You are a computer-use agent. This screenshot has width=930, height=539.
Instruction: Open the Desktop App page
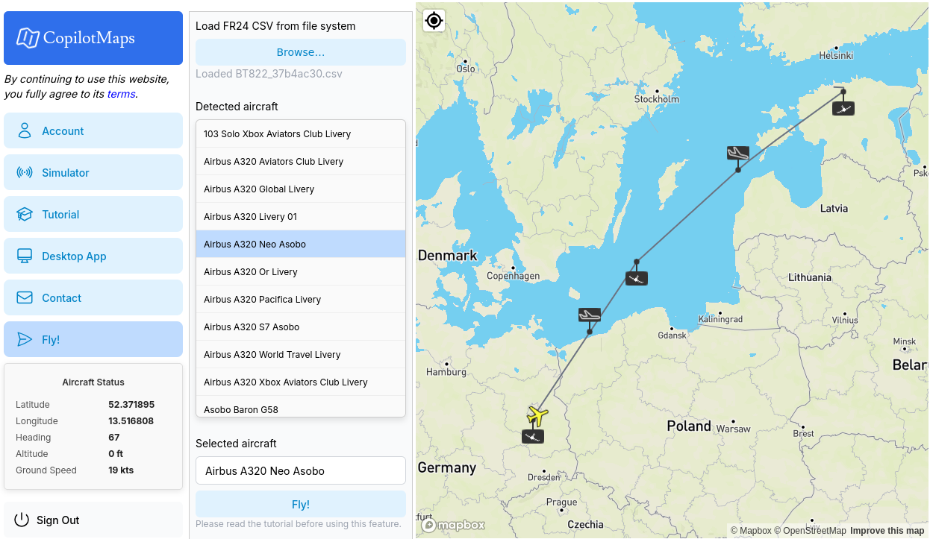point(93,256)
